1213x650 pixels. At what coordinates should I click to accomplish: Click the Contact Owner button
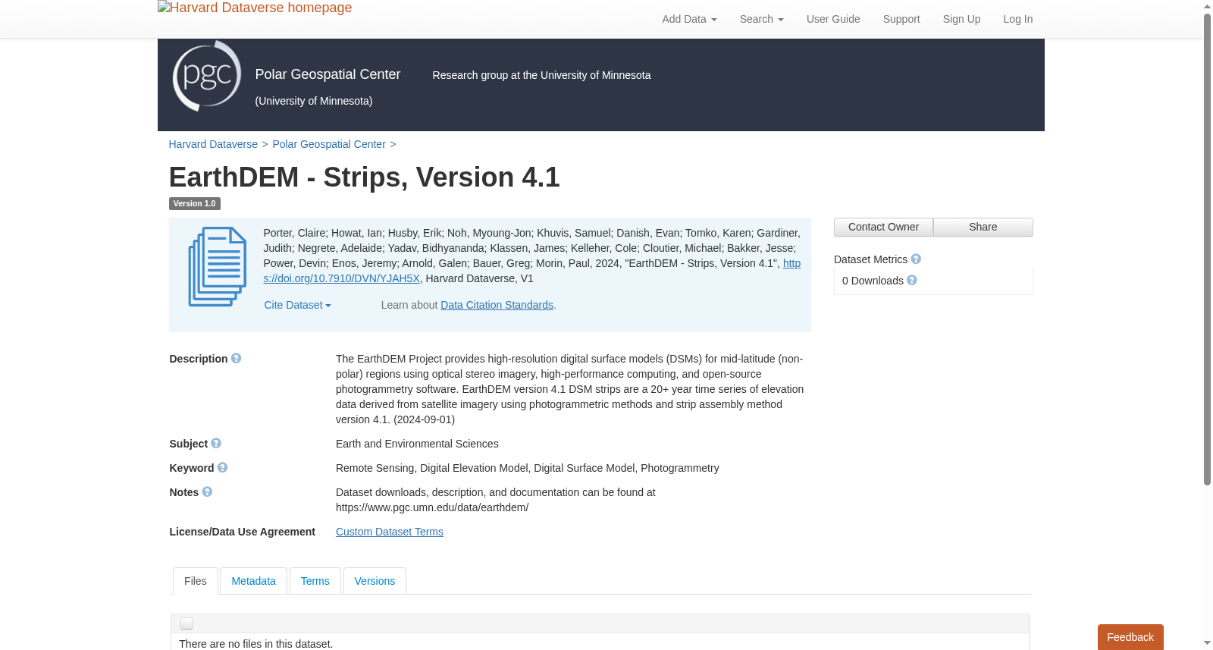[883, 227]
